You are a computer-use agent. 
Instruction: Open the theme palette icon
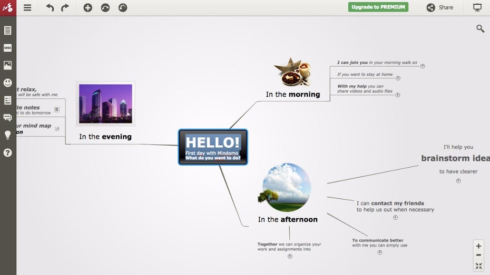(x=123, y=7)
